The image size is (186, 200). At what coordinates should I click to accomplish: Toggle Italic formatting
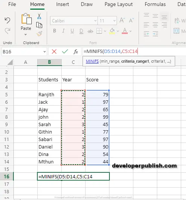point(63,31)
